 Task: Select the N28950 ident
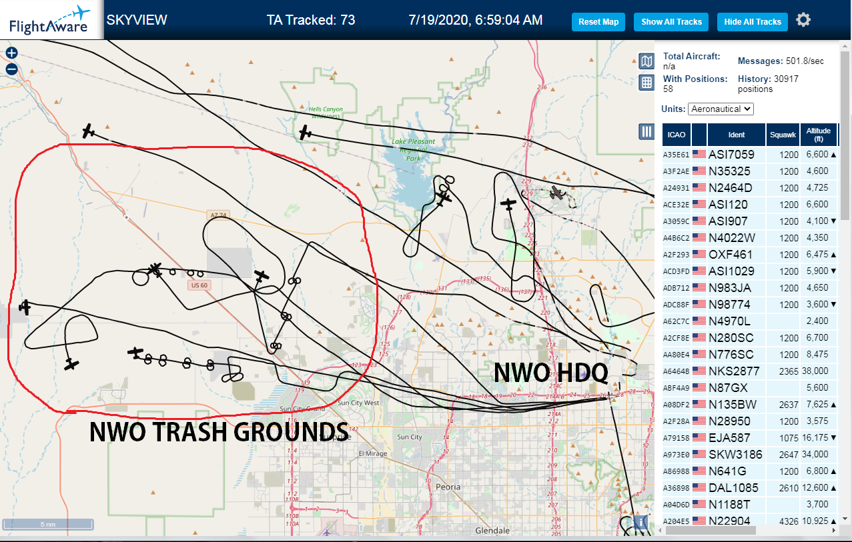pos(729,421)
